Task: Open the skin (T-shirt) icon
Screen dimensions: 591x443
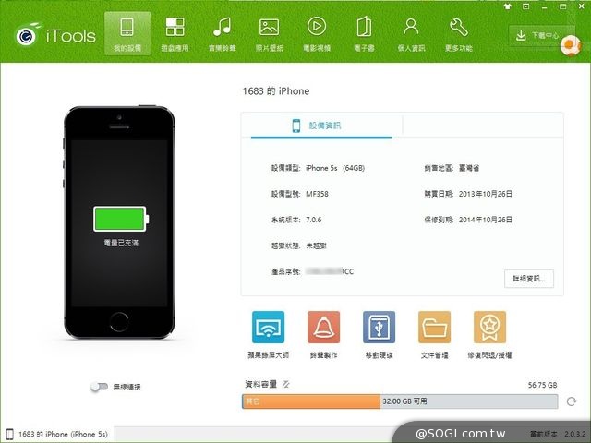Action: tap(507, 6)
